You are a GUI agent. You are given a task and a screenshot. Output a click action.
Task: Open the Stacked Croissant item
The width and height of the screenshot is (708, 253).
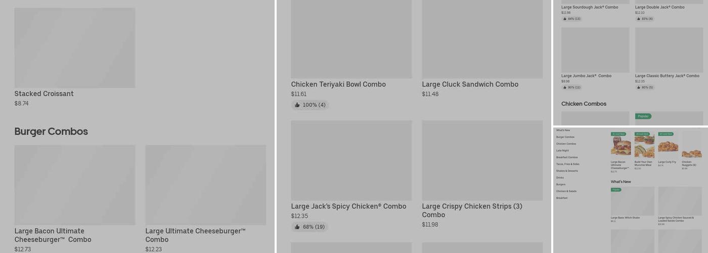coord(74,48)
